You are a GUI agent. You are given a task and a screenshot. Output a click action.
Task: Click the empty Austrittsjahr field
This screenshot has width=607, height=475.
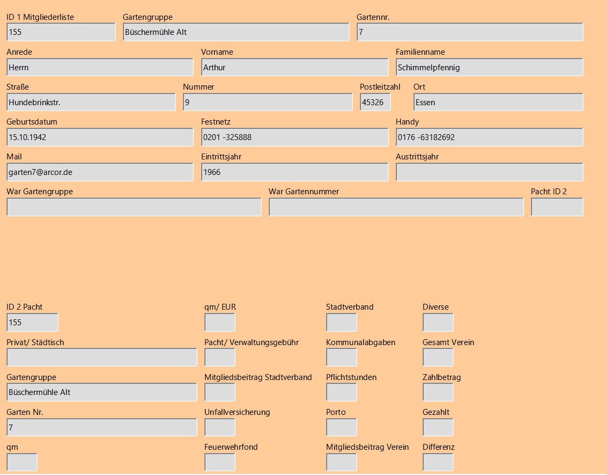pyautogui.click(x=489, y=172)
